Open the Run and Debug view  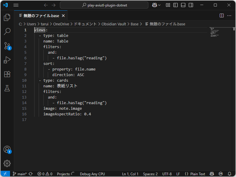click(x=7, y=60)
